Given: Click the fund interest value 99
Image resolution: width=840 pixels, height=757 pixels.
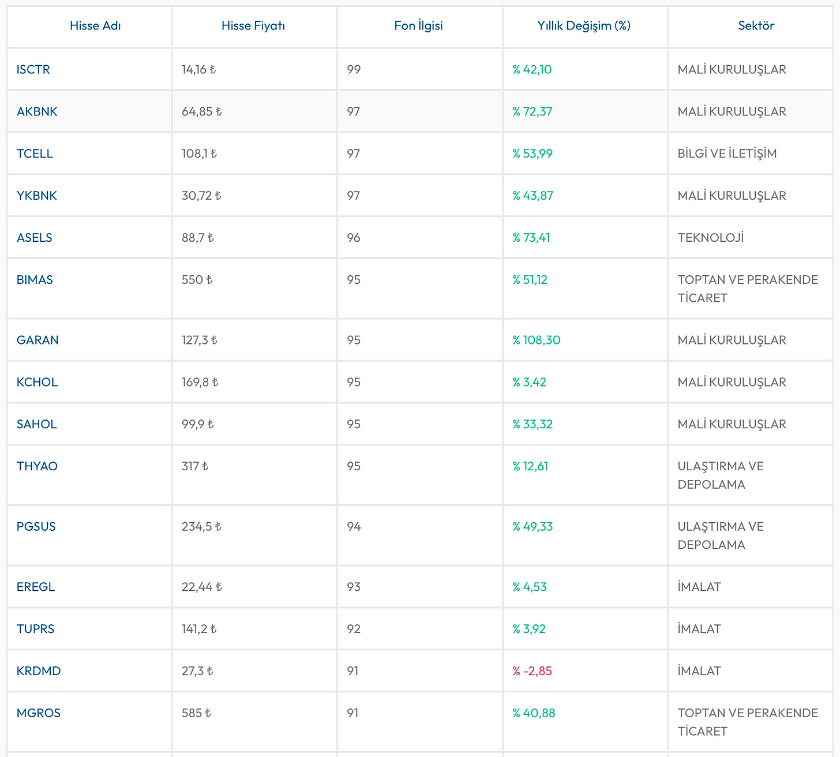Looking at the screenshot, I should pyautogui.click(x=354, y=69).
